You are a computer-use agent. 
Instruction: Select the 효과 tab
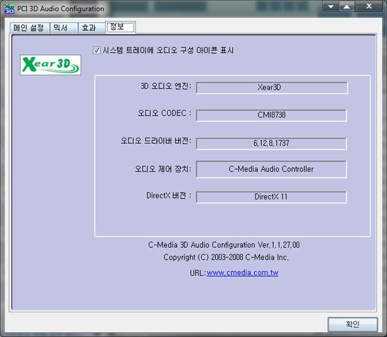[x=91, y=27]
